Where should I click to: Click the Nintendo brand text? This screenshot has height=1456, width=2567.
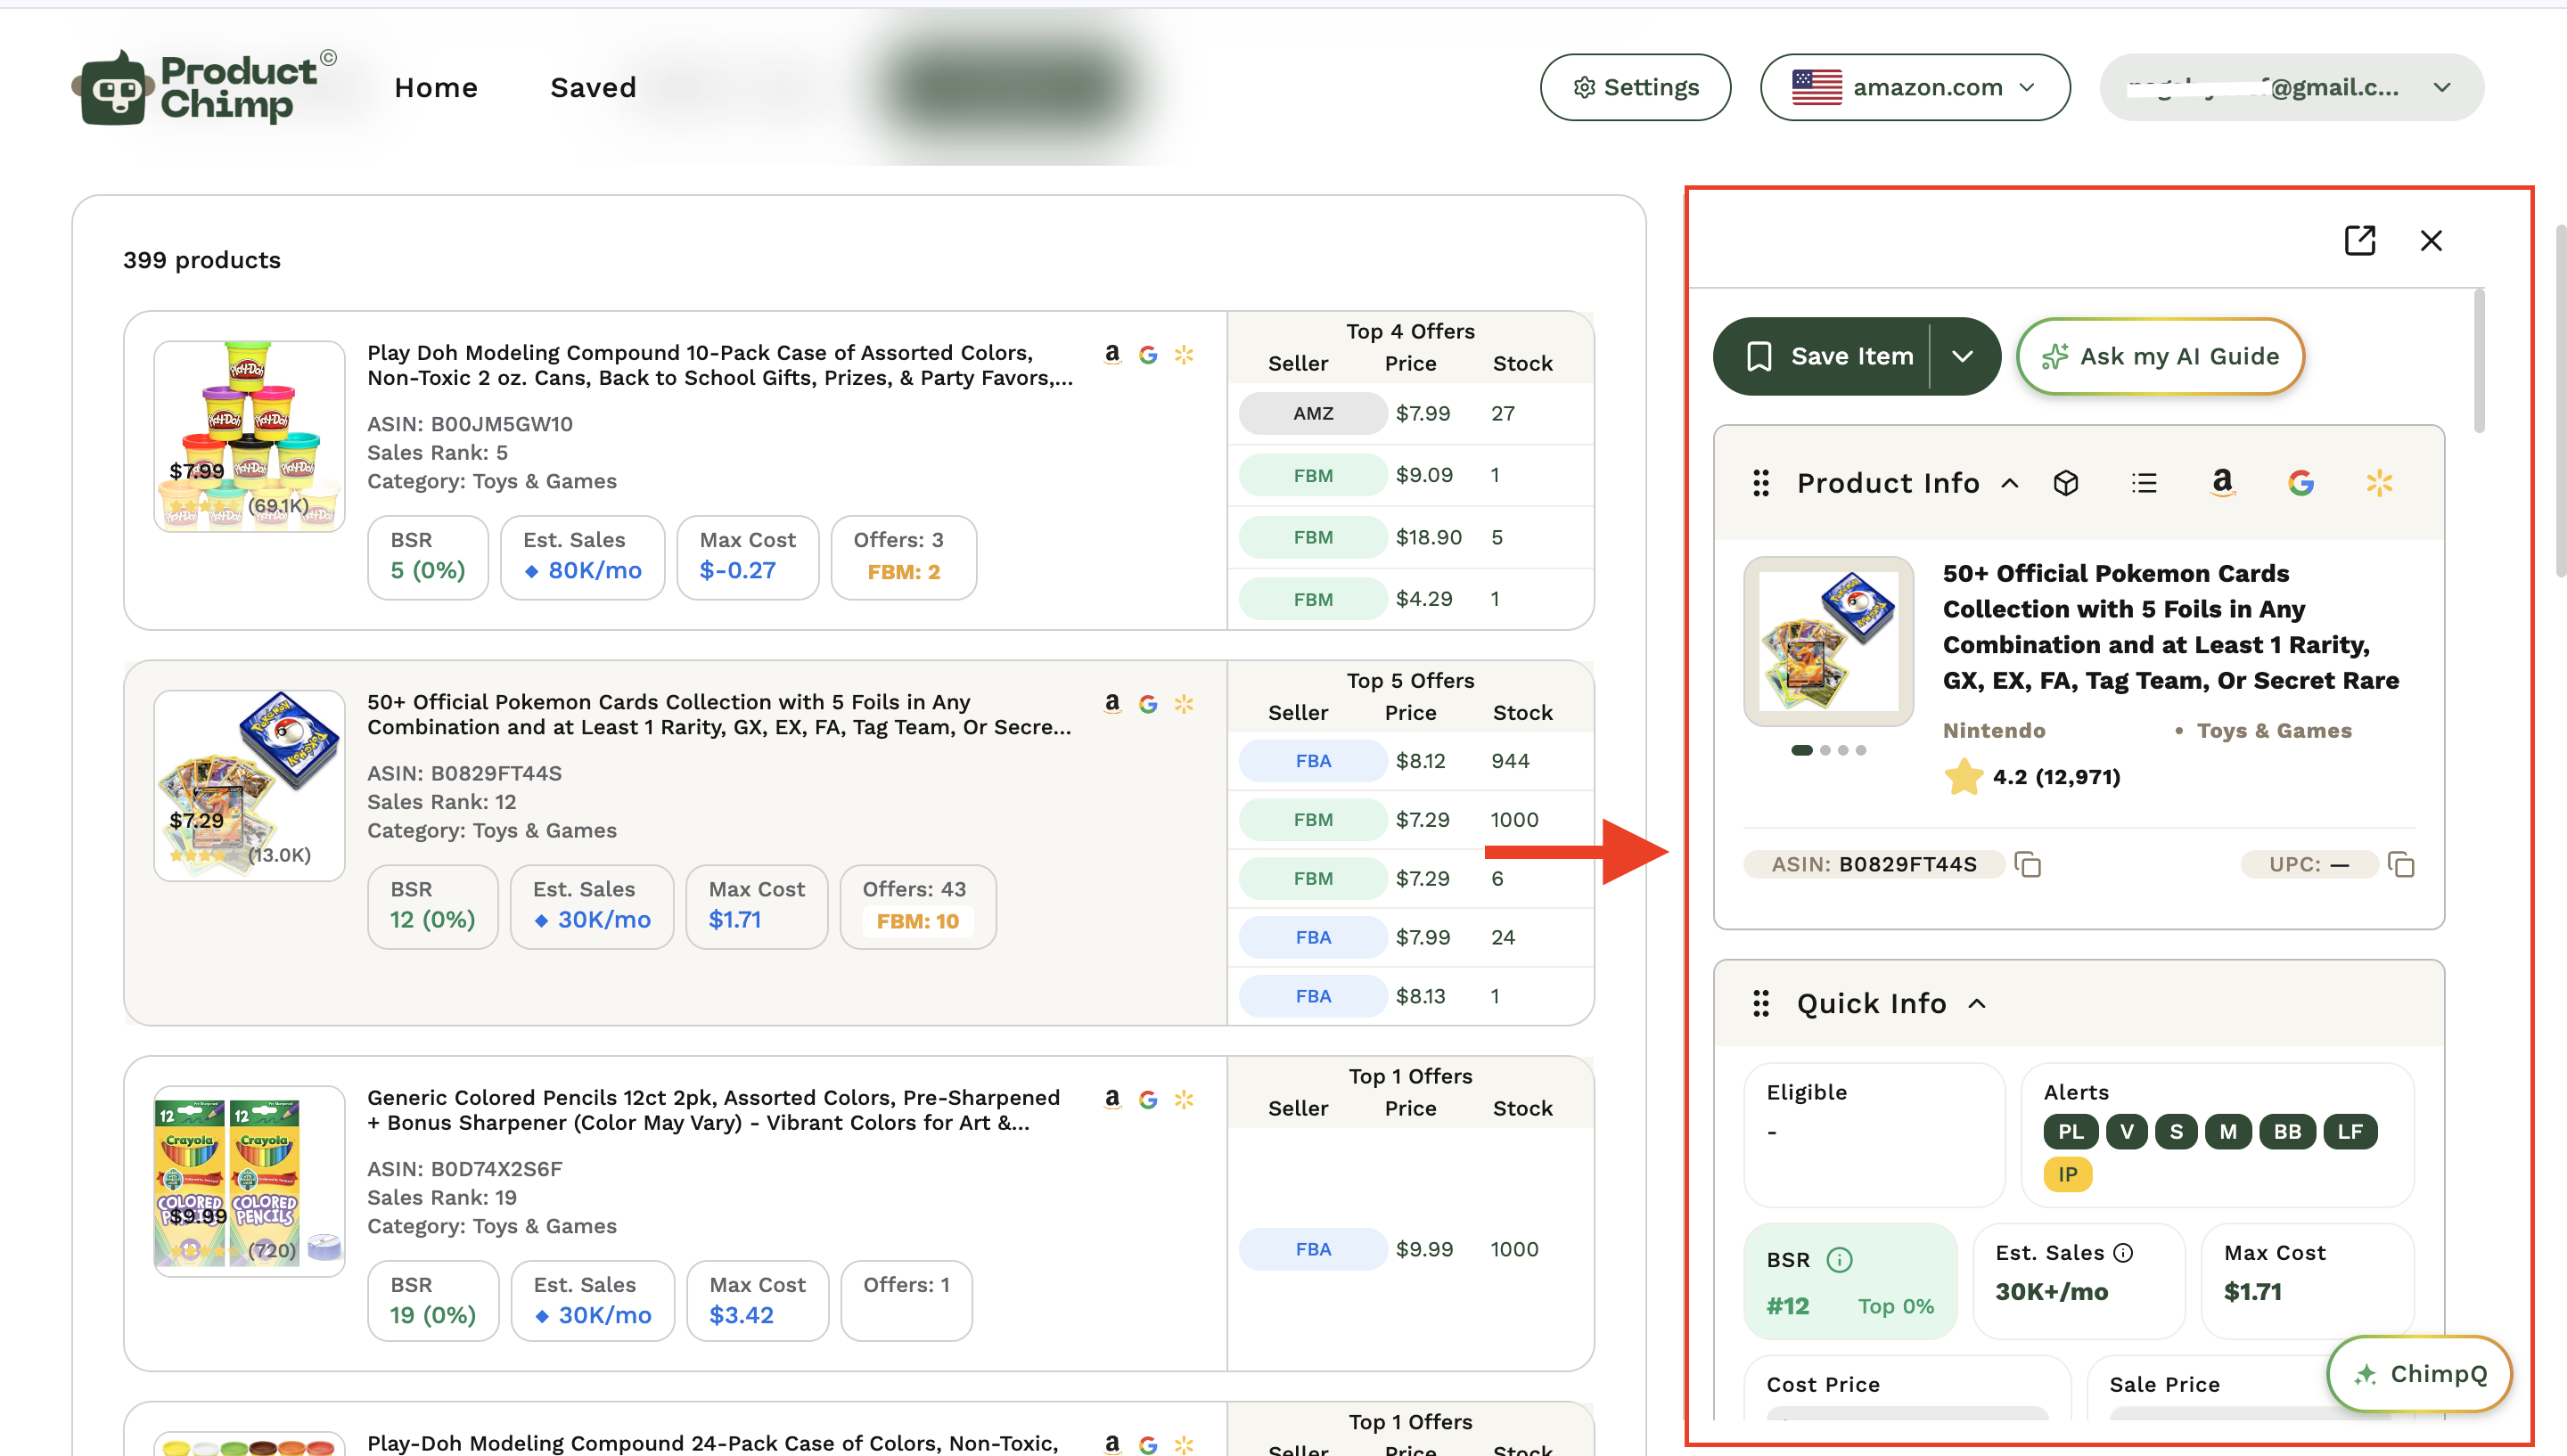click(x=1994, y=731)
